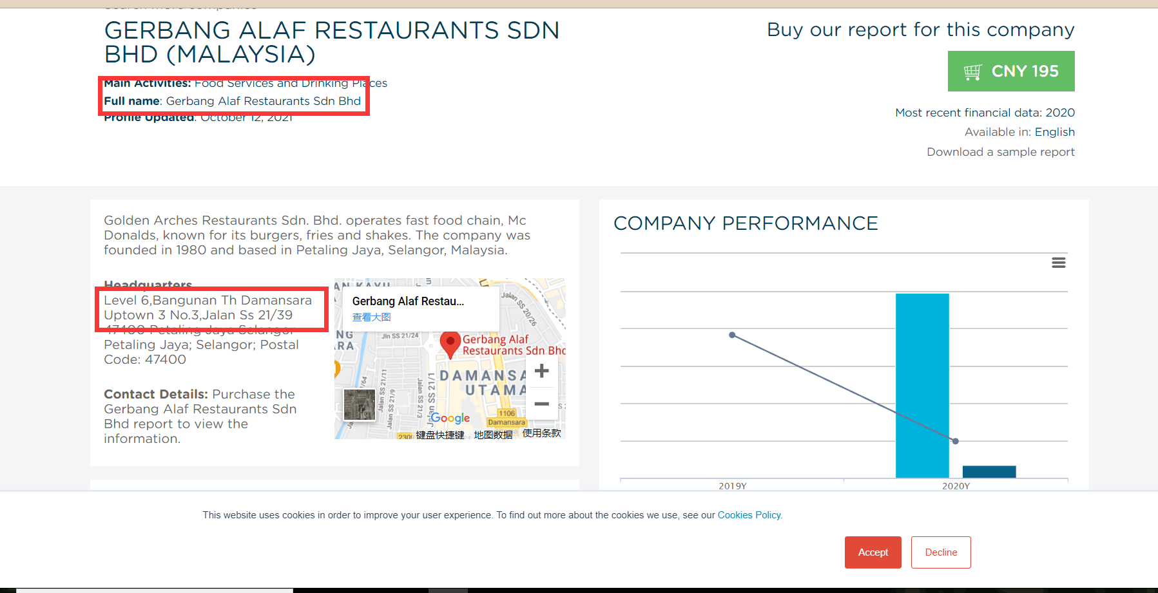Click the red Gerbang Alaf Restaurants label on map

point(514,345)
